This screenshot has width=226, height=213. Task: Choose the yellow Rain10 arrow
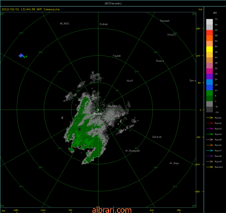[210, 167]
